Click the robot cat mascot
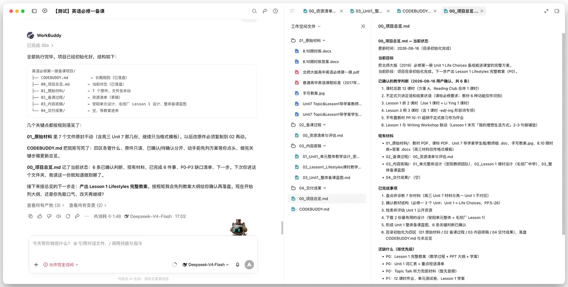Viewport: 568px width, 287px height. pyautogui.click(x=239, y=228)
